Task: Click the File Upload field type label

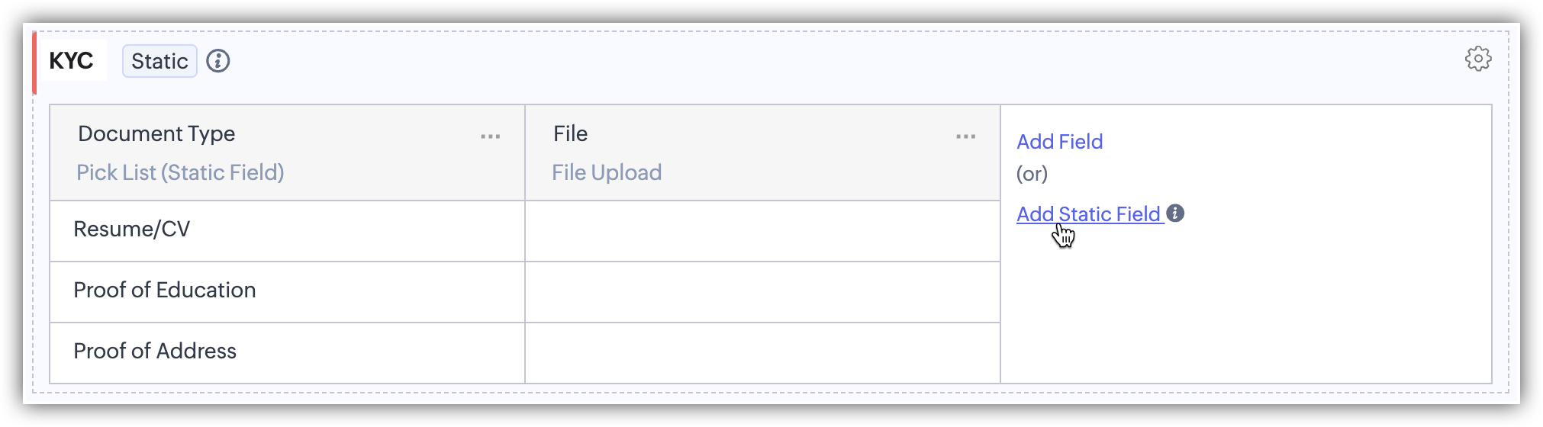Action: pyautogui.click(x=607, y=173)
